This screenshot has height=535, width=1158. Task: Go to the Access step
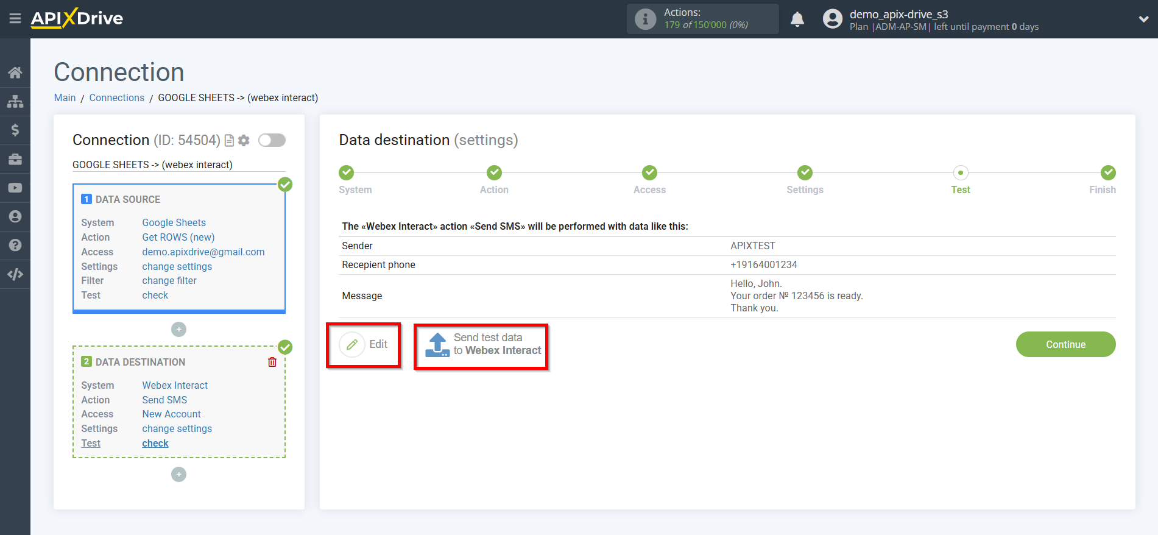649,180
